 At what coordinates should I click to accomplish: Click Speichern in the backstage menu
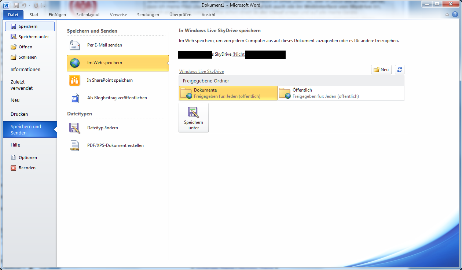tap(30, 26)
